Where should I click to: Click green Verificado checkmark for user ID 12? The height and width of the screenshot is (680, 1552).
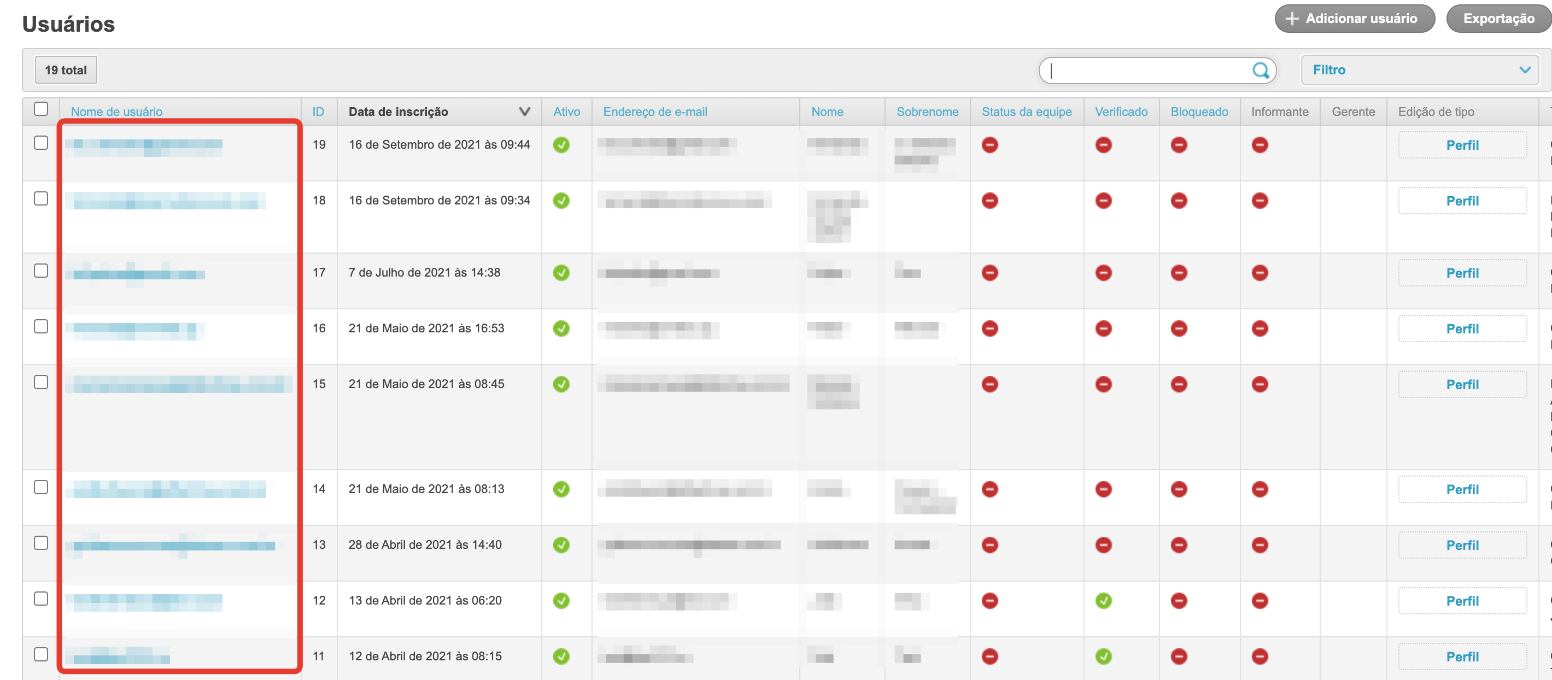point(1103,601)
